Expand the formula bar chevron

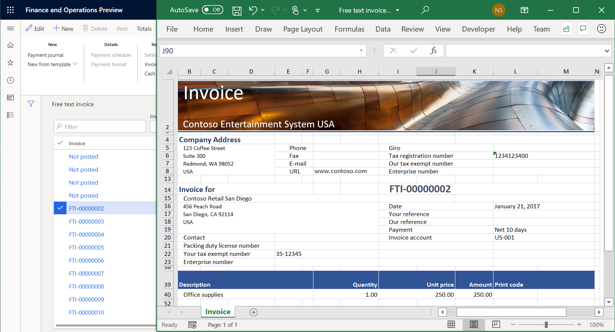pos(606,51)
